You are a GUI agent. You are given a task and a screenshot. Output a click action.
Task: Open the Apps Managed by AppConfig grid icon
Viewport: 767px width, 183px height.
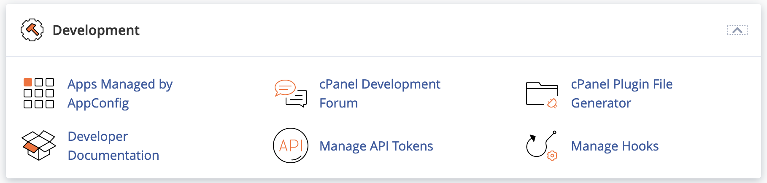39,93
